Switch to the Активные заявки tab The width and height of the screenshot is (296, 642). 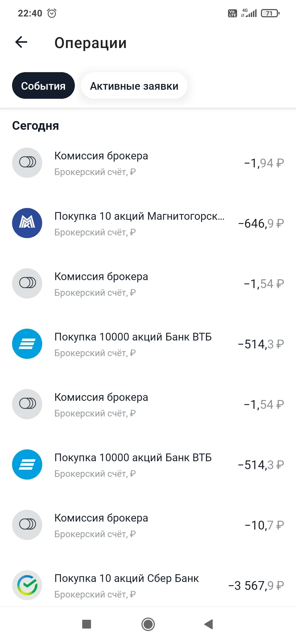[x=134, y=86]
